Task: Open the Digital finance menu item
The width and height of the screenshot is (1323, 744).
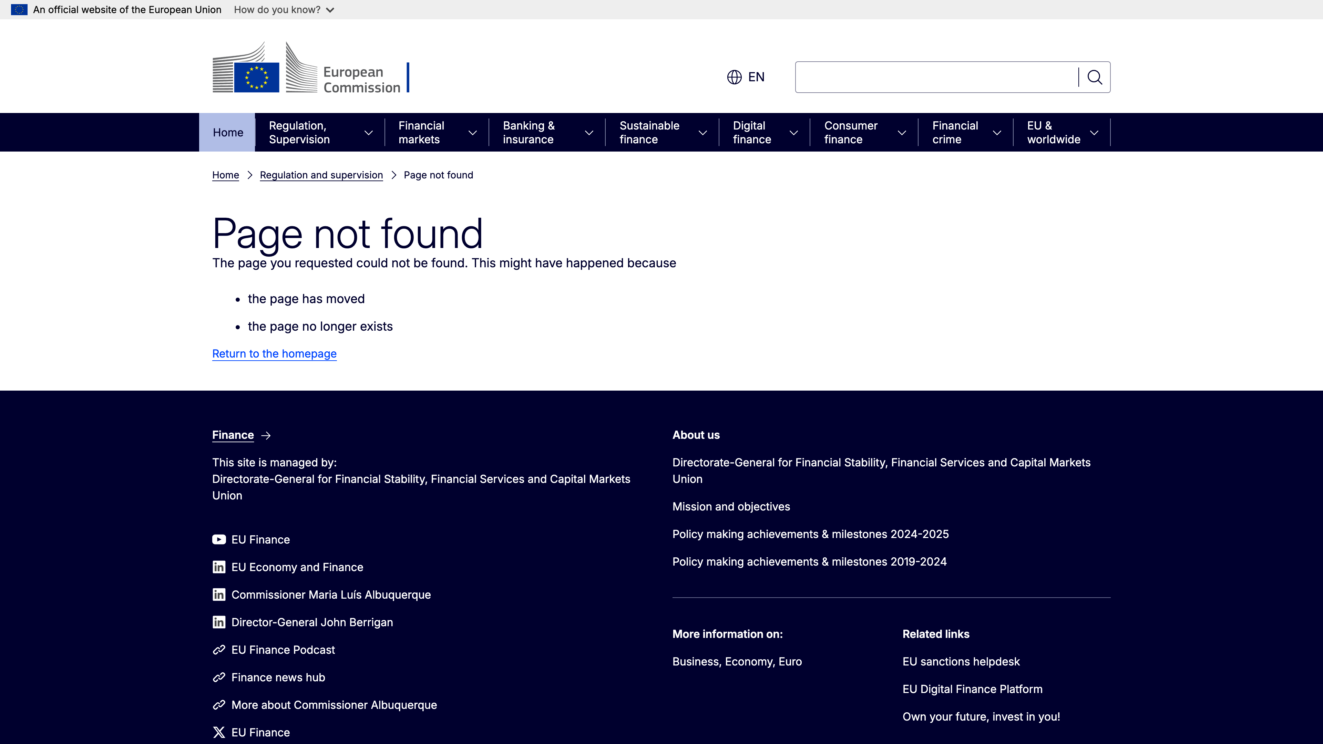Action: (752, 133)
